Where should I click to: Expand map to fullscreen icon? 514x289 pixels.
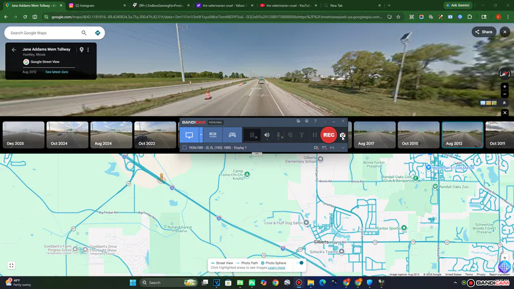point(11,266)
